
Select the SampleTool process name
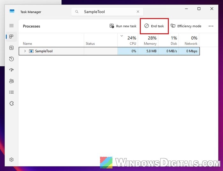(x=44, y=51)
